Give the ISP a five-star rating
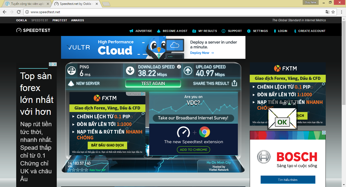 point(86,170)
